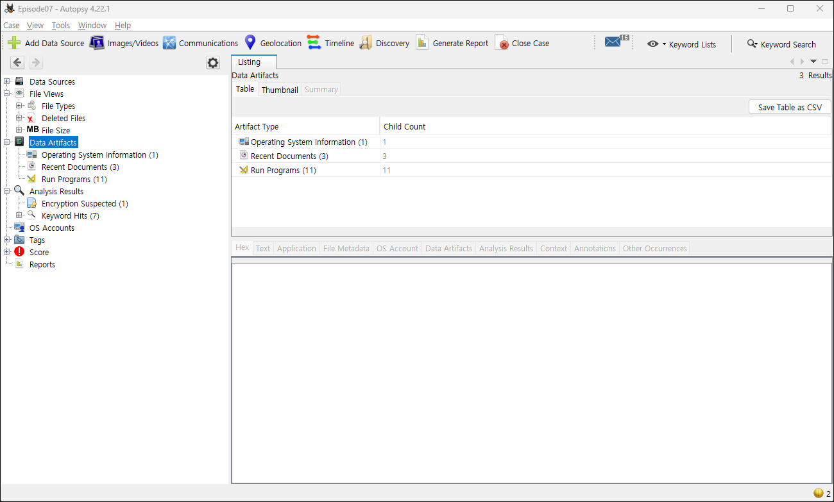Sort by Child Count column header
Screen dimensions: 834x502
605,126
